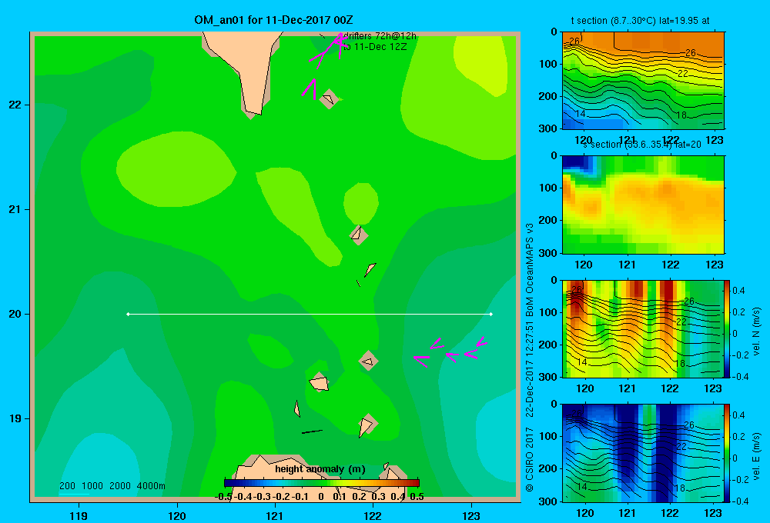
Task: Click the "height anomaly (m)" legend title
Action: pos(320,469)
